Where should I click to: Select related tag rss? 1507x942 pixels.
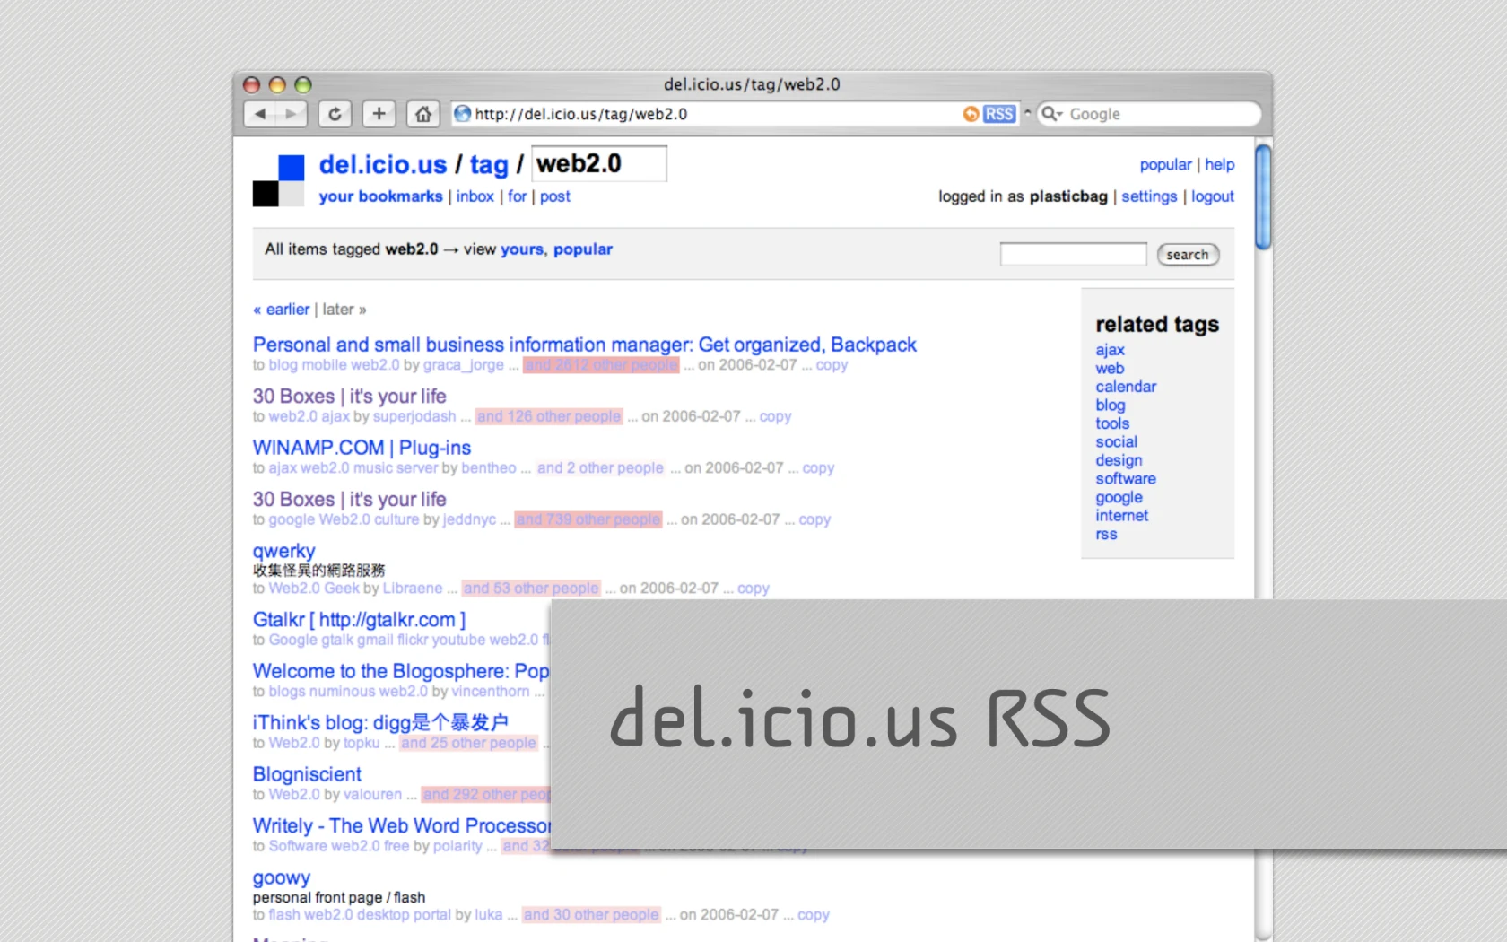pyautogui.click(x=1106, y=535)
